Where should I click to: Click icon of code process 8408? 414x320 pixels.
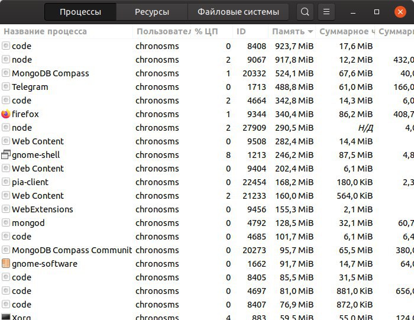click(x=6, y=46)
